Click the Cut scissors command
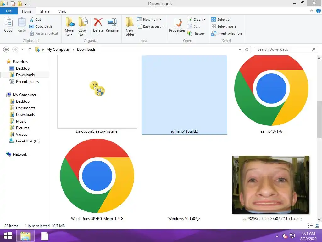 [35, 20]
